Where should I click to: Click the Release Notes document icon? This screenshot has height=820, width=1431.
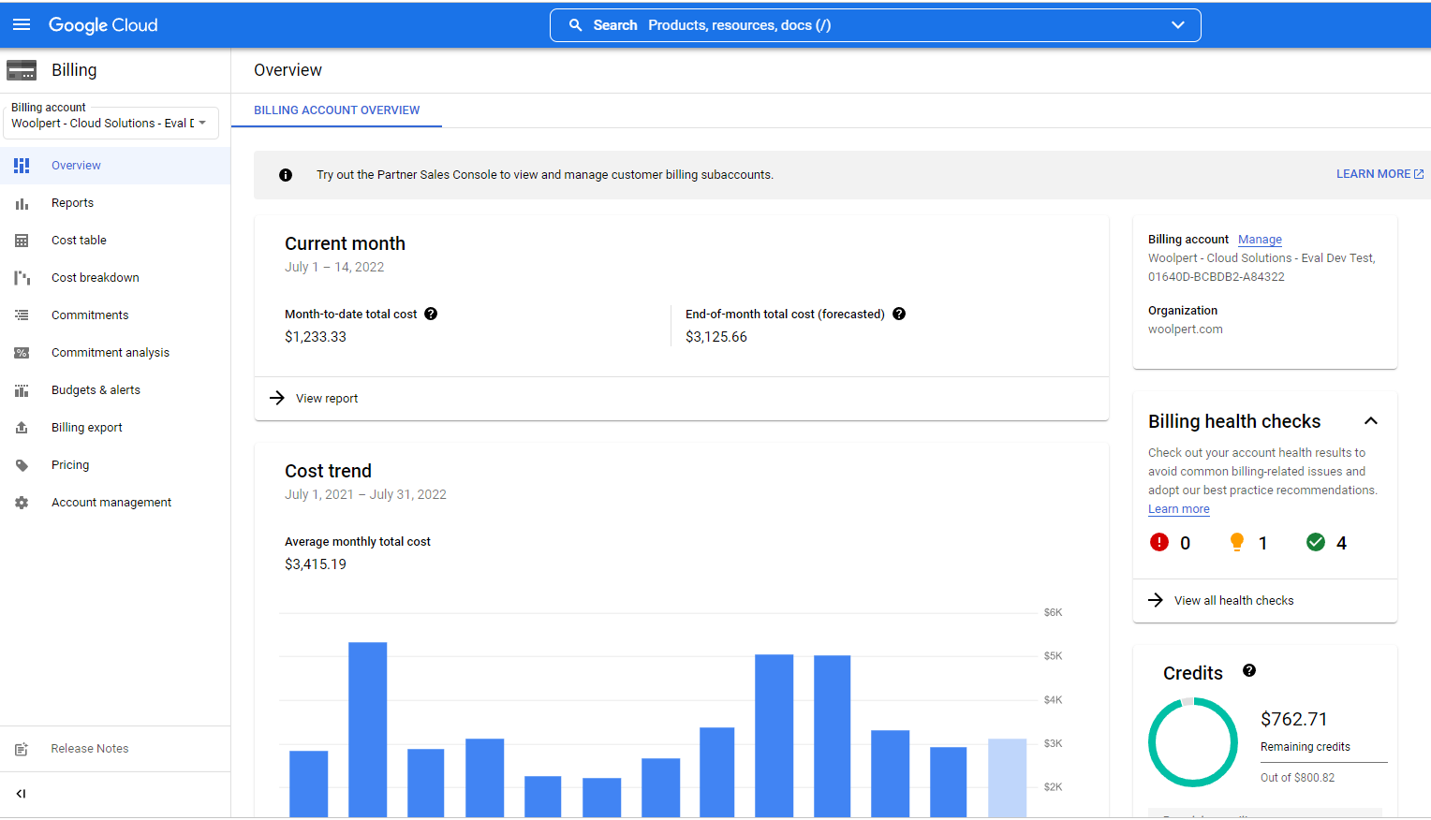pos(22,749)
